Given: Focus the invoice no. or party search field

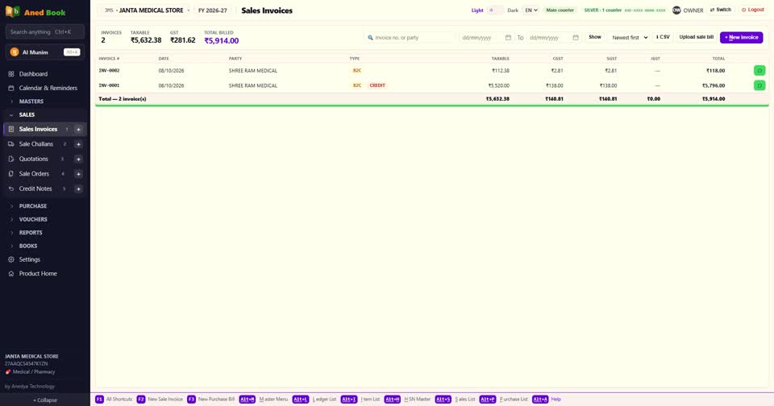Looking at the screenshot, I should coord(409,38).
